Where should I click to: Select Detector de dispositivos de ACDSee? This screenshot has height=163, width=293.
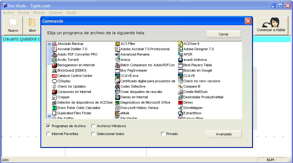click(x=85, y=102)
